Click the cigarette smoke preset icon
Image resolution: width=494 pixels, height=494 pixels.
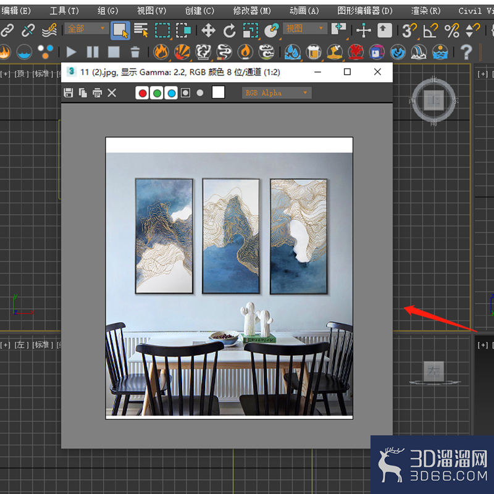224,52
